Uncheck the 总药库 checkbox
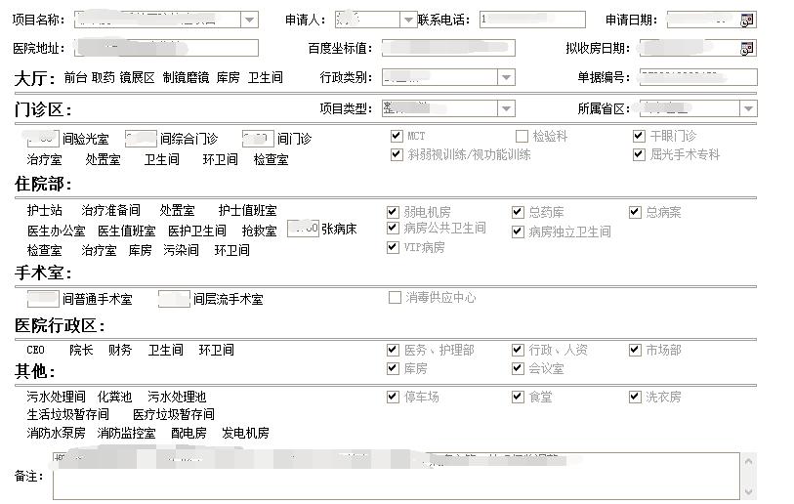This screenshot has height=504, width=794. click(519, 212)
